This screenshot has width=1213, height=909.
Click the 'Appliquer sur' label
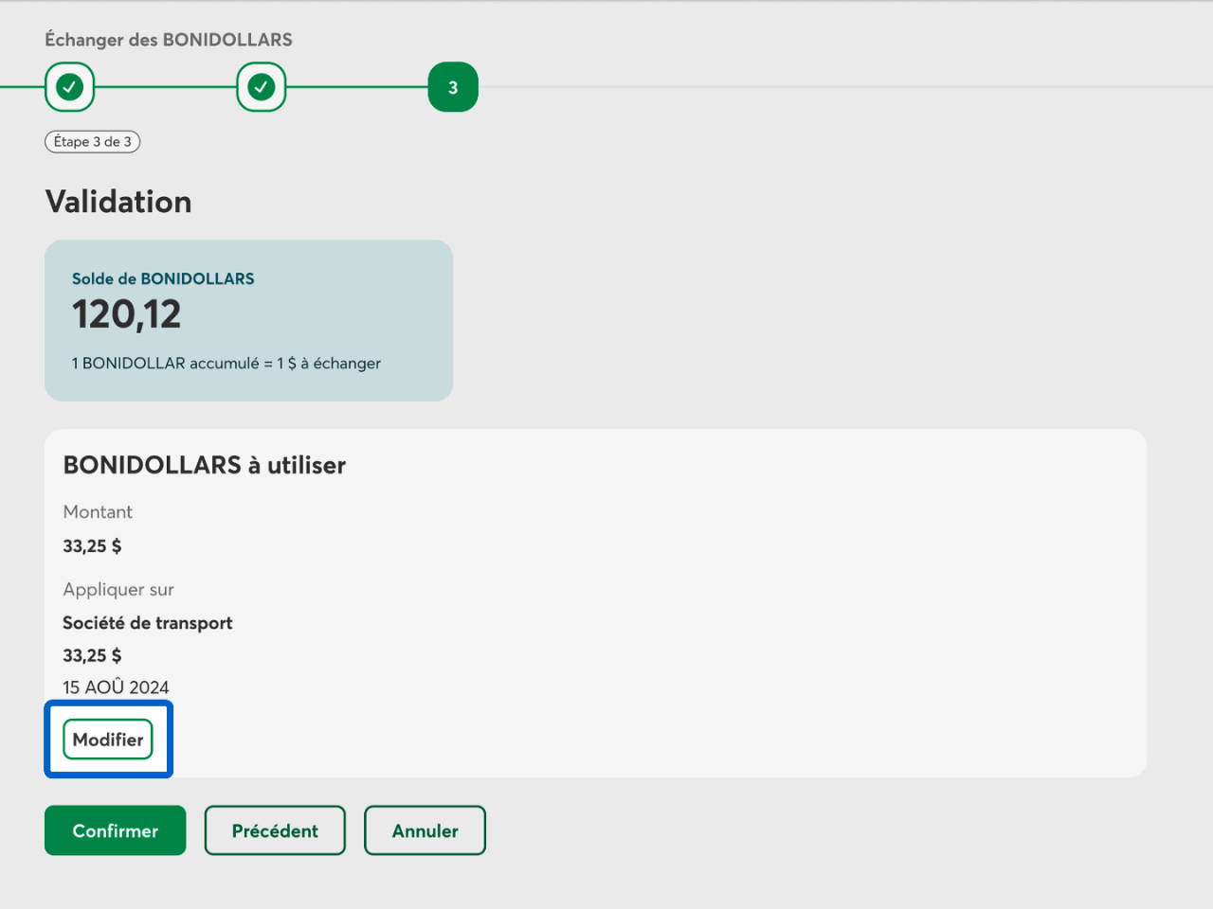point(118,590)
